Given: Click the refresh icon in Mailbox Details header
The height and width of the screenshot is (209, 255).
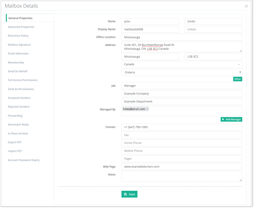Looking at the screenshot, I should tap(246, 6).
